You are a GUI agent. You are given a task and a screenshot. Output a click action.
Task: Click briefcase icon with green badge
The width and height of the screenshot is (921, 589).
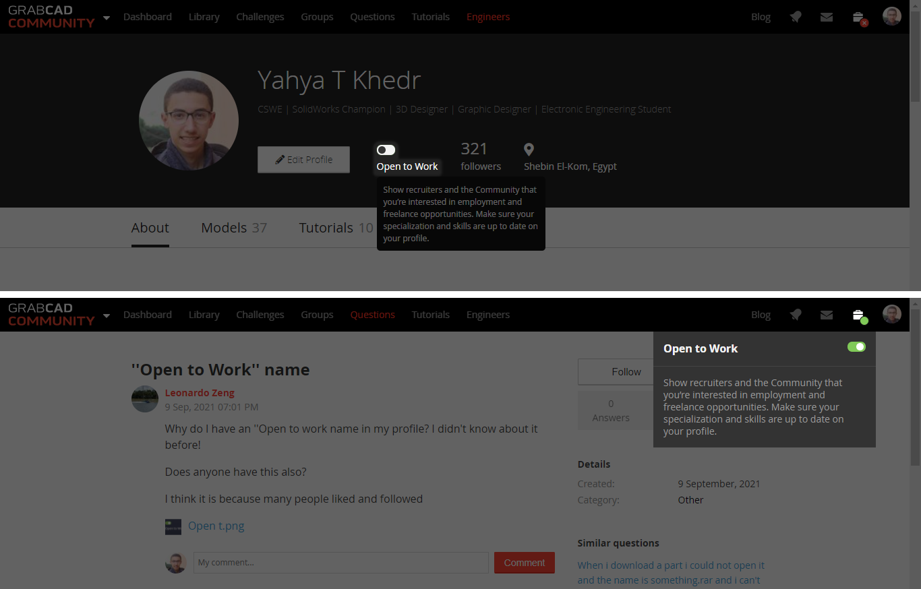(x=858, y=315)
